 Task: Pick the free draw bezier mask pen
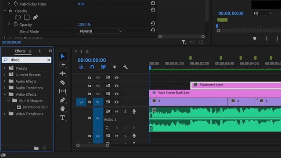pyautogui.click(x=35, y=17)
